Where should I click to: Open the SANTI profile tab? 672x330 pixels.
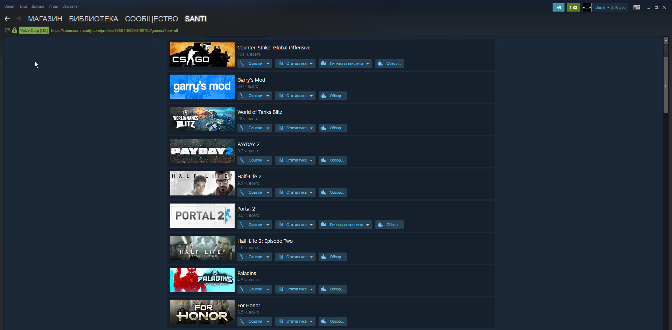(x=196, y=19)
